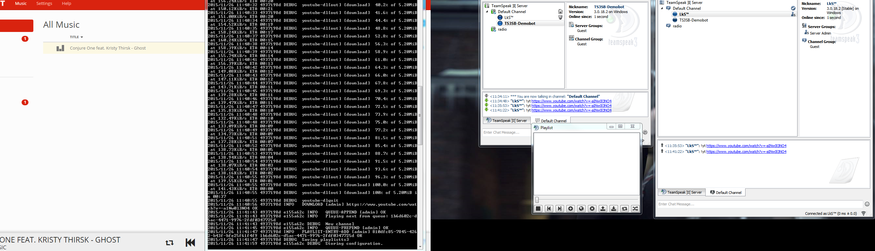Click the lower red badge showing 1
The height and width of the screenshot is (251, 875).
point(25,102)
